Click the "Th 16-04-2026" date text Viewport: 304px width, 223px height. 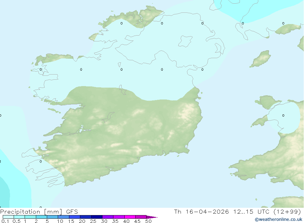(x=201, y=211)
